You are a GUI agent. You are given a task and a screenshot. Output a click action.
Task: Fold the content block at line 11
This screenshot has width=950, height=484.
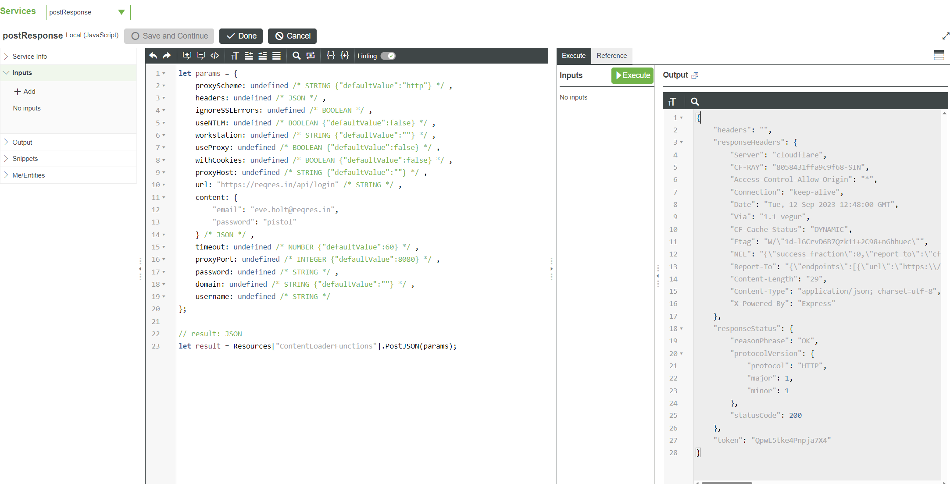[x=163, y=197]
